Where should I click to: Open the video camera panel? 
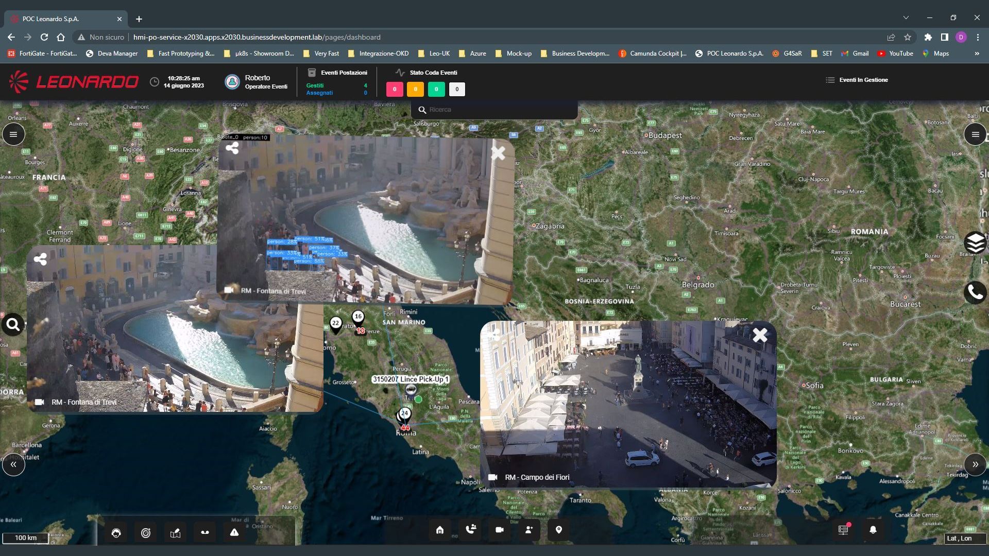499,530
